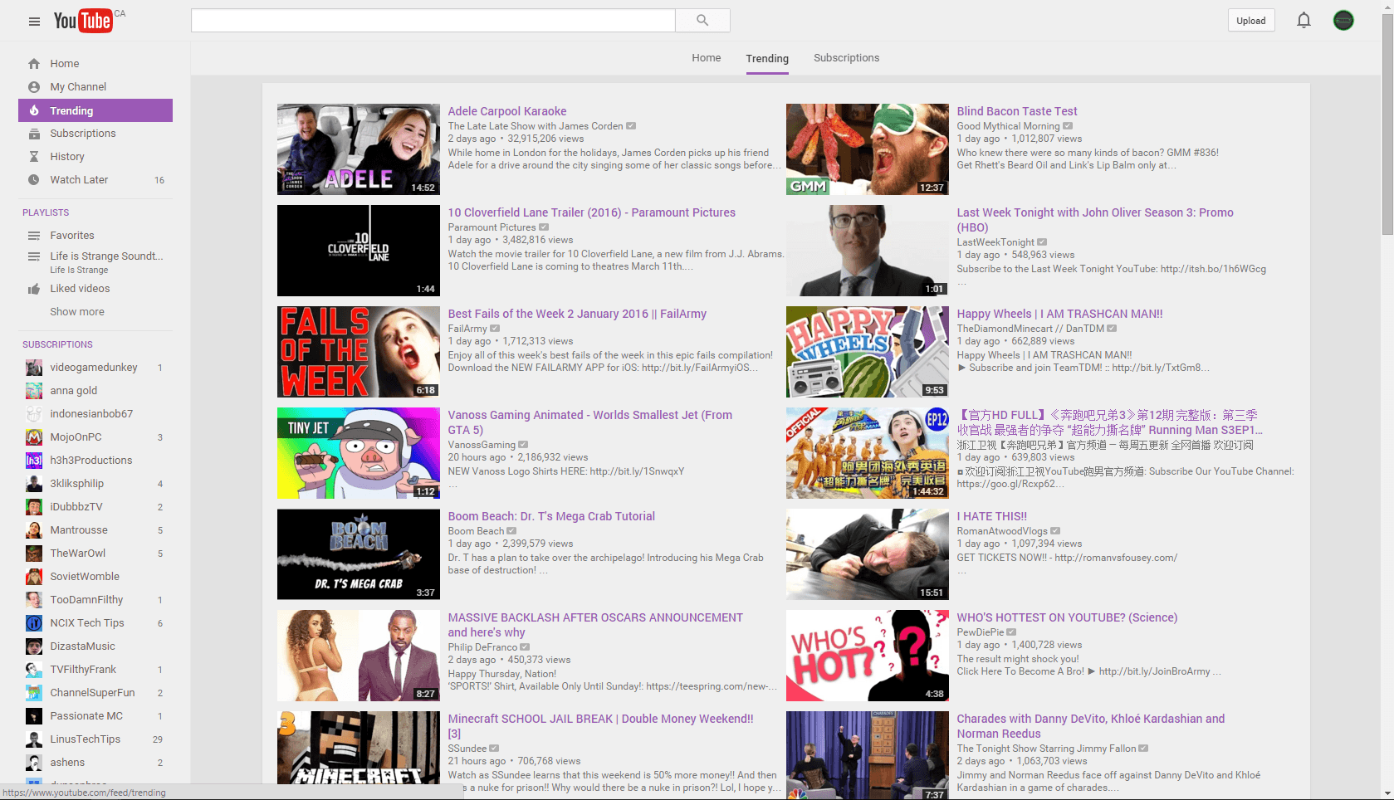Image resolution: width=1394 pixels, height=800 pixels.
Task: Switch to the Home tab
Action: [x=707, y=58]
